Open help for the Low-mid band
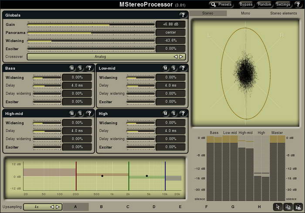Image resolution: width=305 pixels, height=213 pixels. (183, 68)
